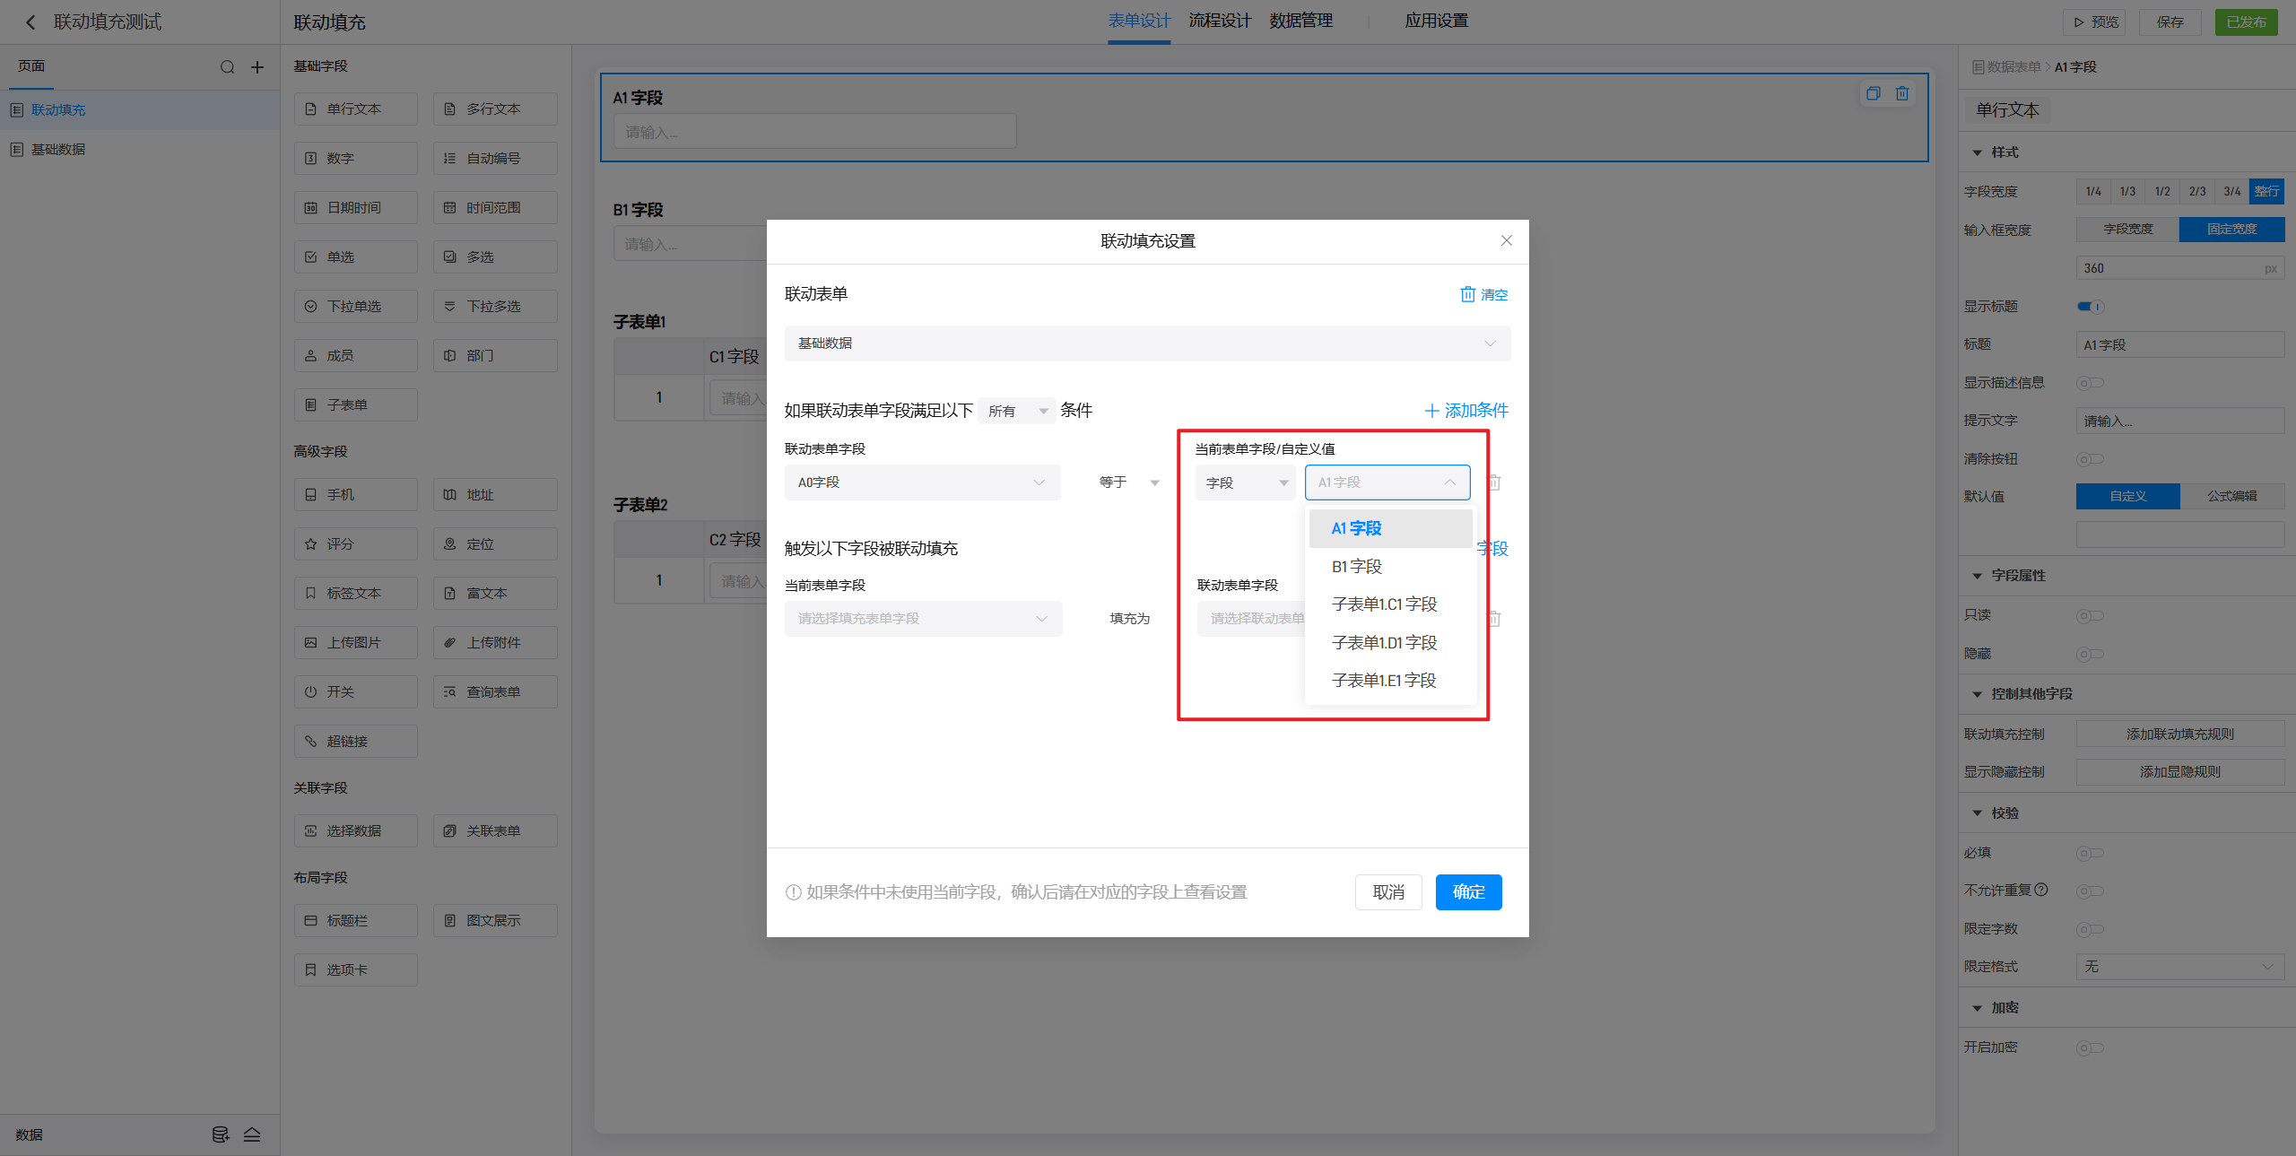2296x1156 pixels.
Task: Open the A0字段 linked field dropdown
Action: tap(922, 482)
